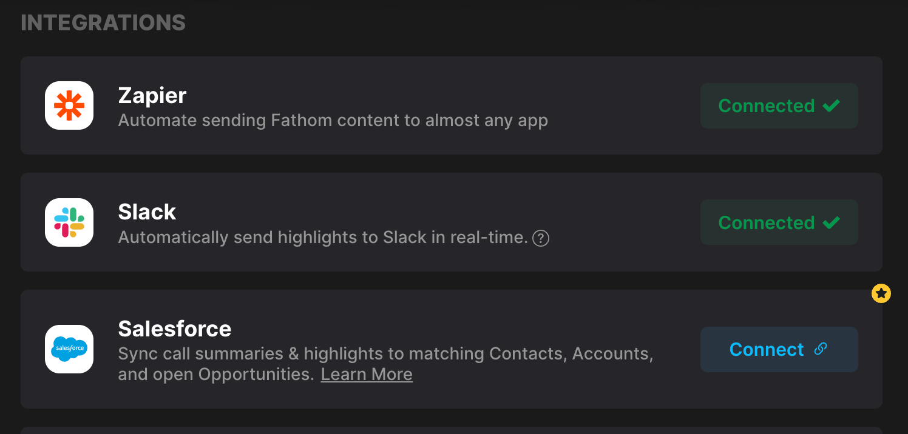This screenshot has height=434, width=908.
Task: Click Salesforce's 'Sync call summaries' description
Action: 385,353
